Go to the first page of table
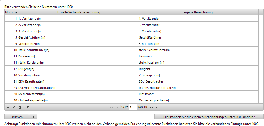Image resolution: width=264 pixels, height=126 pixels. click(x=111, y=107)
